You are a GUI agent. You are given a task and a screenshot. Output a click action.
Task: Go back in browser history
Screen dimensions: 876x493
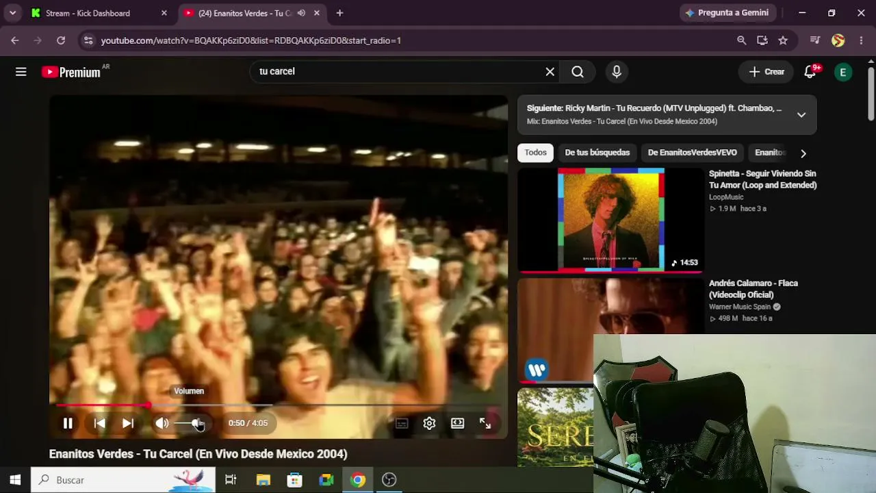pyautogui.click(x=15, y=40)
